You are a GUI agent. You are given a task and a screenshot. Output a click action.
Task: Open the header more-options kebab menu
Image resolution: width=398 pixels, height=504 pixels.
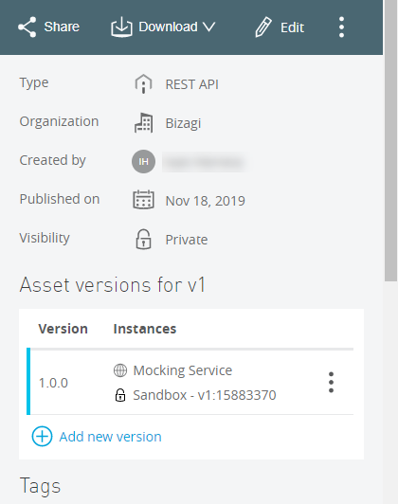341,27
